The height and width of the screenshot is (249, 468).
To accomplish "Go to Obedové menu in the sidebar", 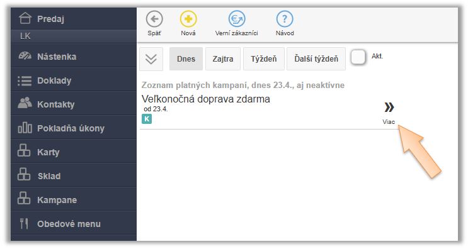I will pyautogui.click(x=74, y=223).
